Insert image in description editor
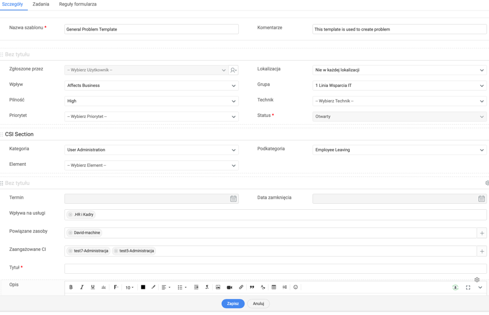Image resolution: width=489 pixels, height=315 pixels. coord(218,287)
